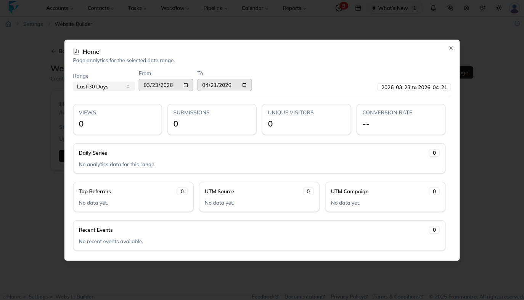This screenshot has height=300, width=524.
Task: Close the Home analytics dialog
Action: (x=451, y=48)
